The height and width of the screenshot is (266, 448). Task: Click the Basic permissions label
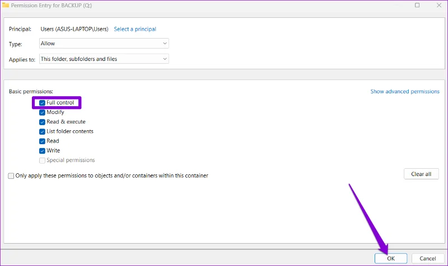[x=31, y=92]
